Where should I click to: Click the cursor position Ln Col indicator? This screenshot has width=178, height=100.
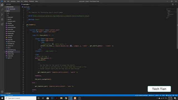[x=141, y=95]
